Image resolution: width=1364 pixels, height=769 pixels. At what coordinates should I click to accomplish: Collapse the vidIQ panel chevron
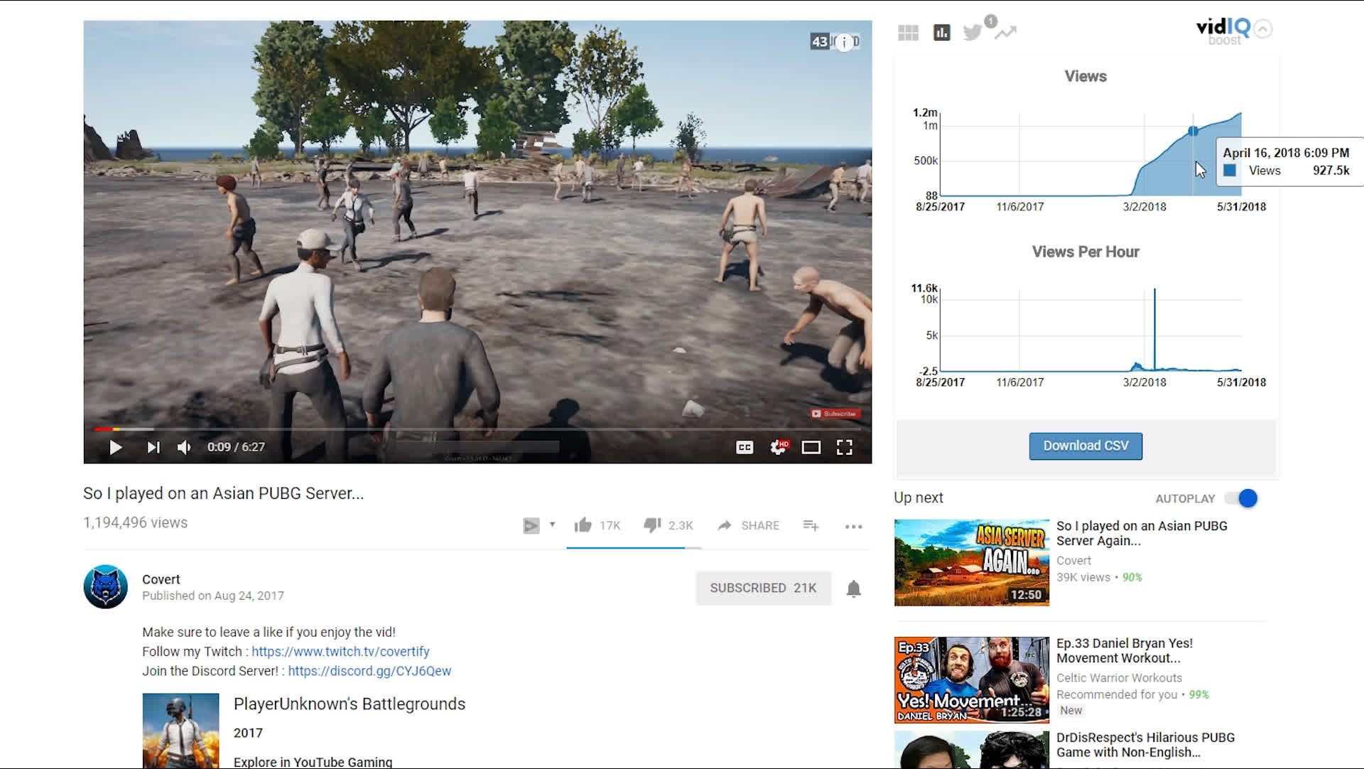pyautogui.click(x=1262, y=29)
